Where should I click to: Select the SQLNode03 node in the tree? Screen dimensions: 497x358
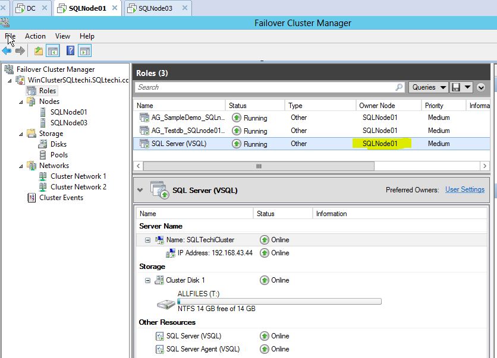tap(68, 123)
